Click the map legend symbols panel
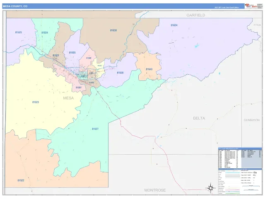 240,182
